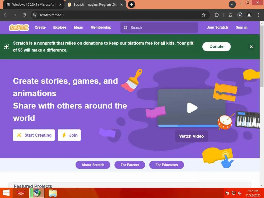Viewport: 264px width, 198px height.
Task: Click the network tray icon
Action: click(234, 193)
